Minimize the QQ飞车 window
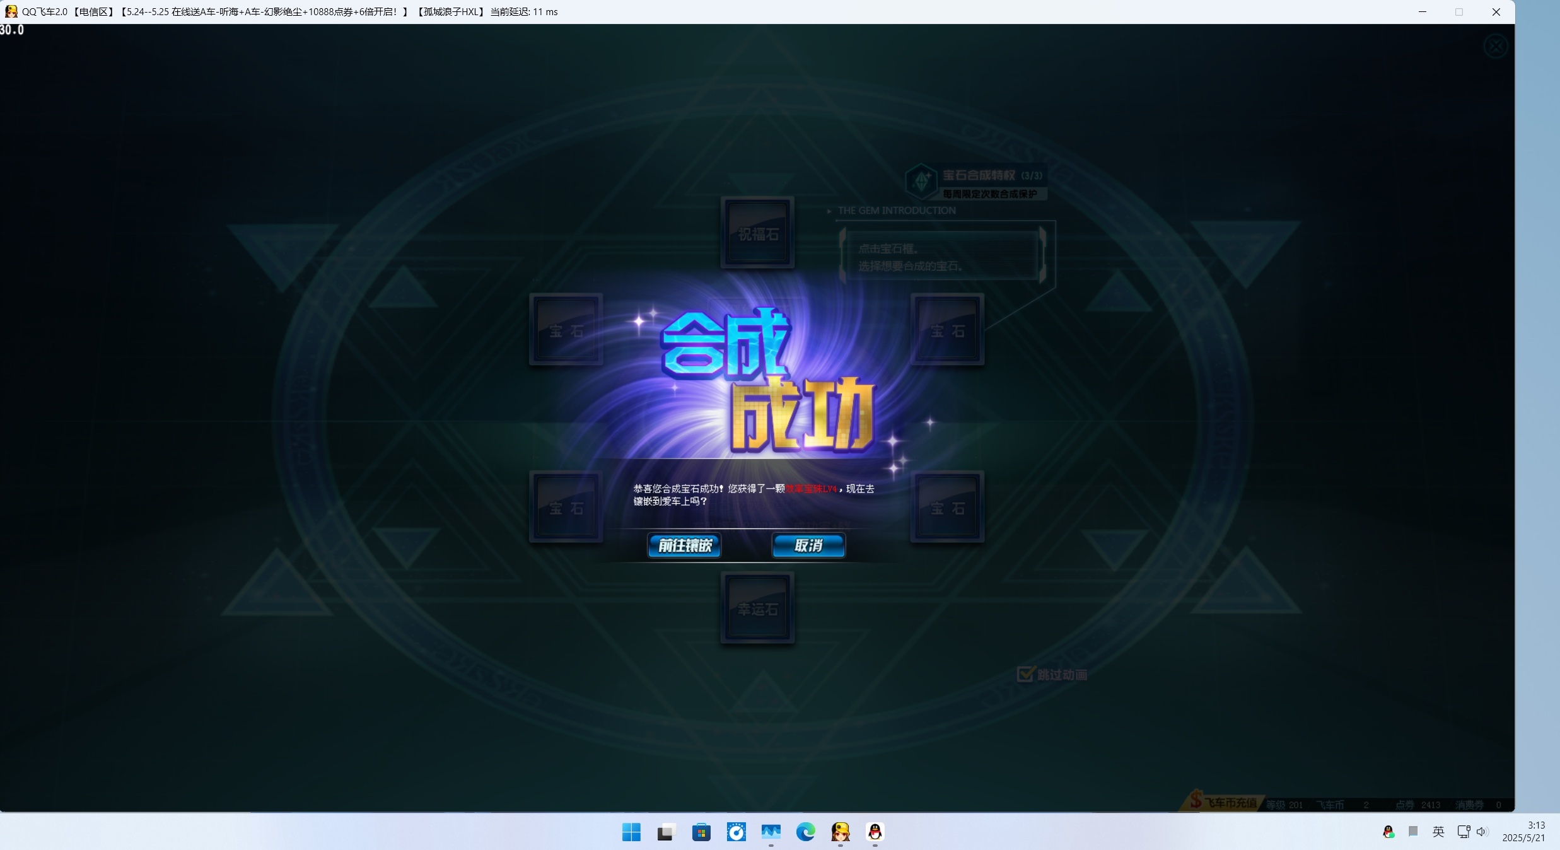The height and width of the screenshot is (850, 1560). pos(1422,11)
